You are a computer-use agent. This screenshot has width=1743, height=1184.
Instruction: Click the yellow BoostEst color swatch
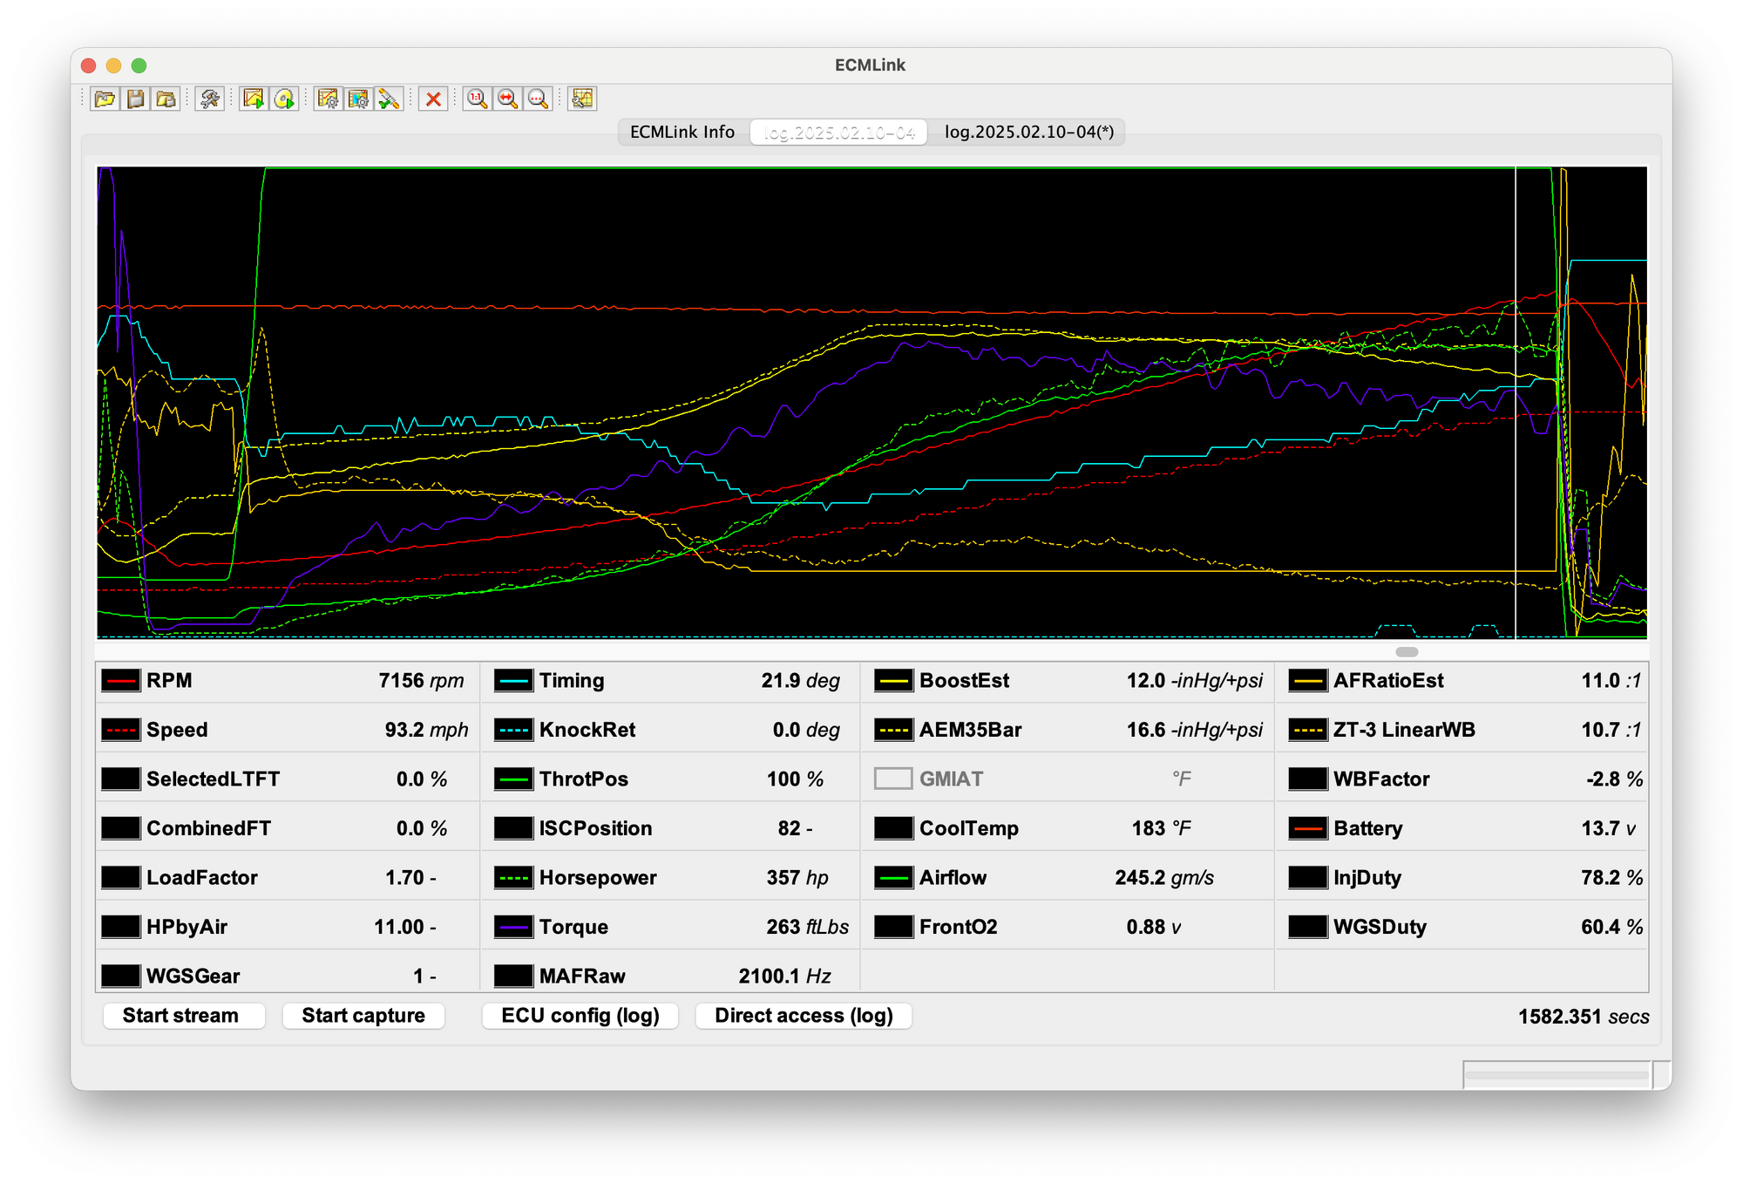coord(893,680)
